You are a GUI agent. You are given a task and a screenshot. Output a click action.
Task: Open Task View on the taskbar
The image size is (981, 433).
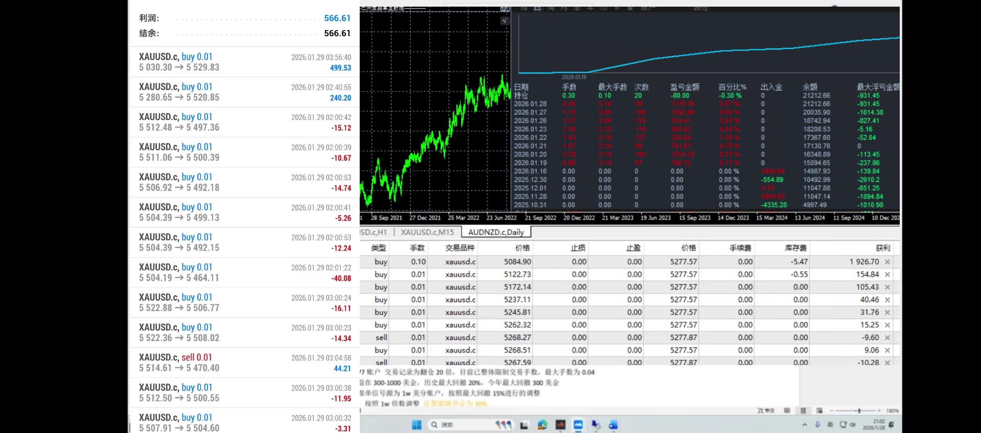tap(524, 425)
